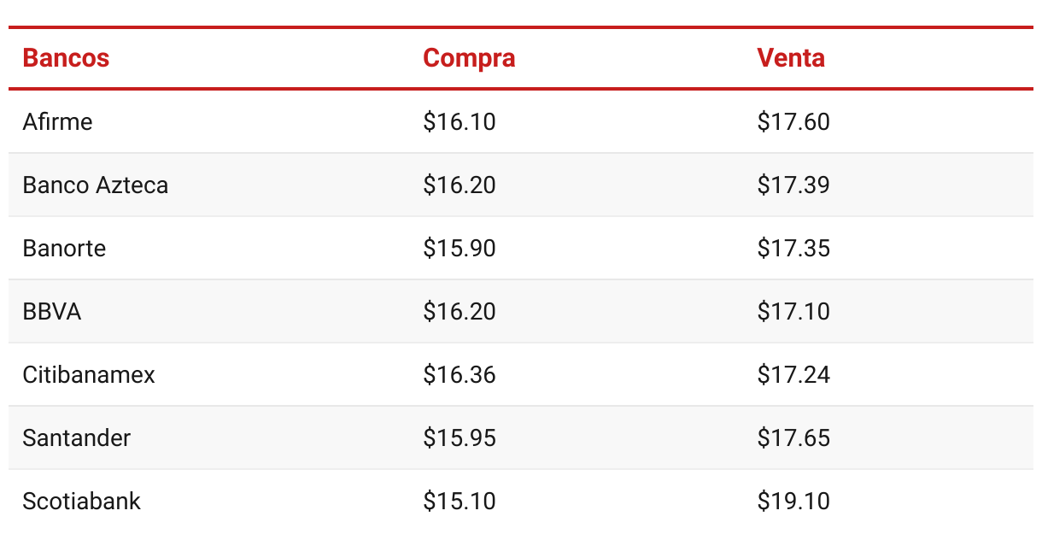Image resolution: width=1042 pixels, height=540 pixels.
Task: Click the BBVA bank name
Action: pos(52,311)
